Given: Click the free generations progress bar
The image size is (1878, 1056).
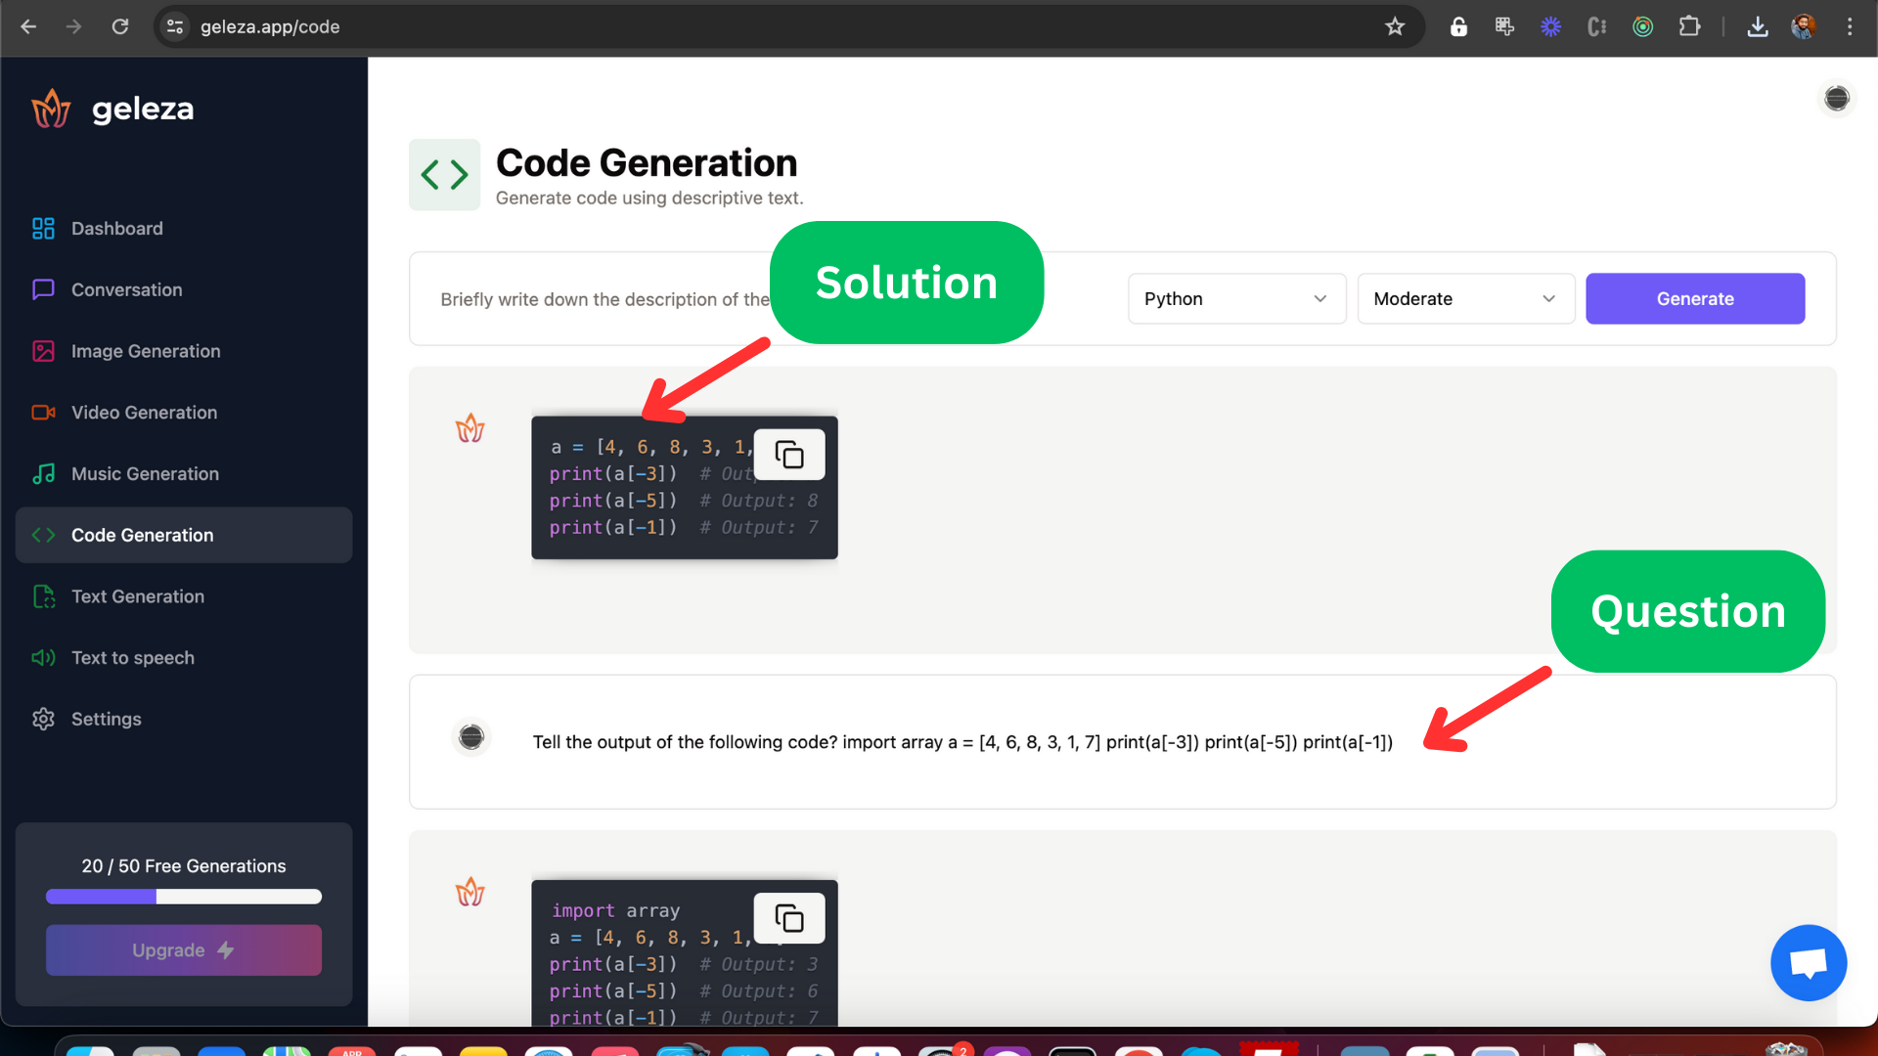Looking at the screenshot, I should [184, 897].
